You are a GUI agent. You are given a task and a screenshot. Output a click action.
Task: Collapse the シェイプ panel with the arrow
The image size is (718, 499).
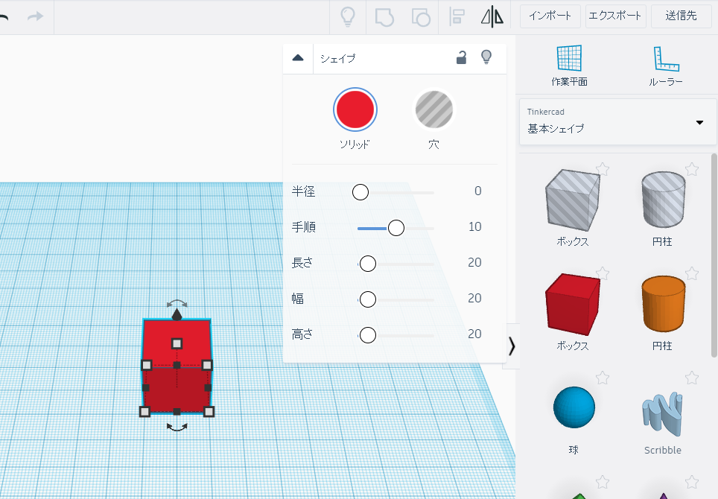coord(298,58)
